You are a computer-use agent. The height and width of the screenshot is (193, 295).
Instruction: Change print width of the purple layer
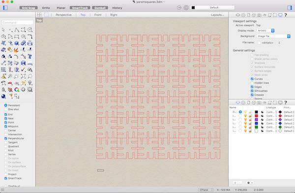289,120
